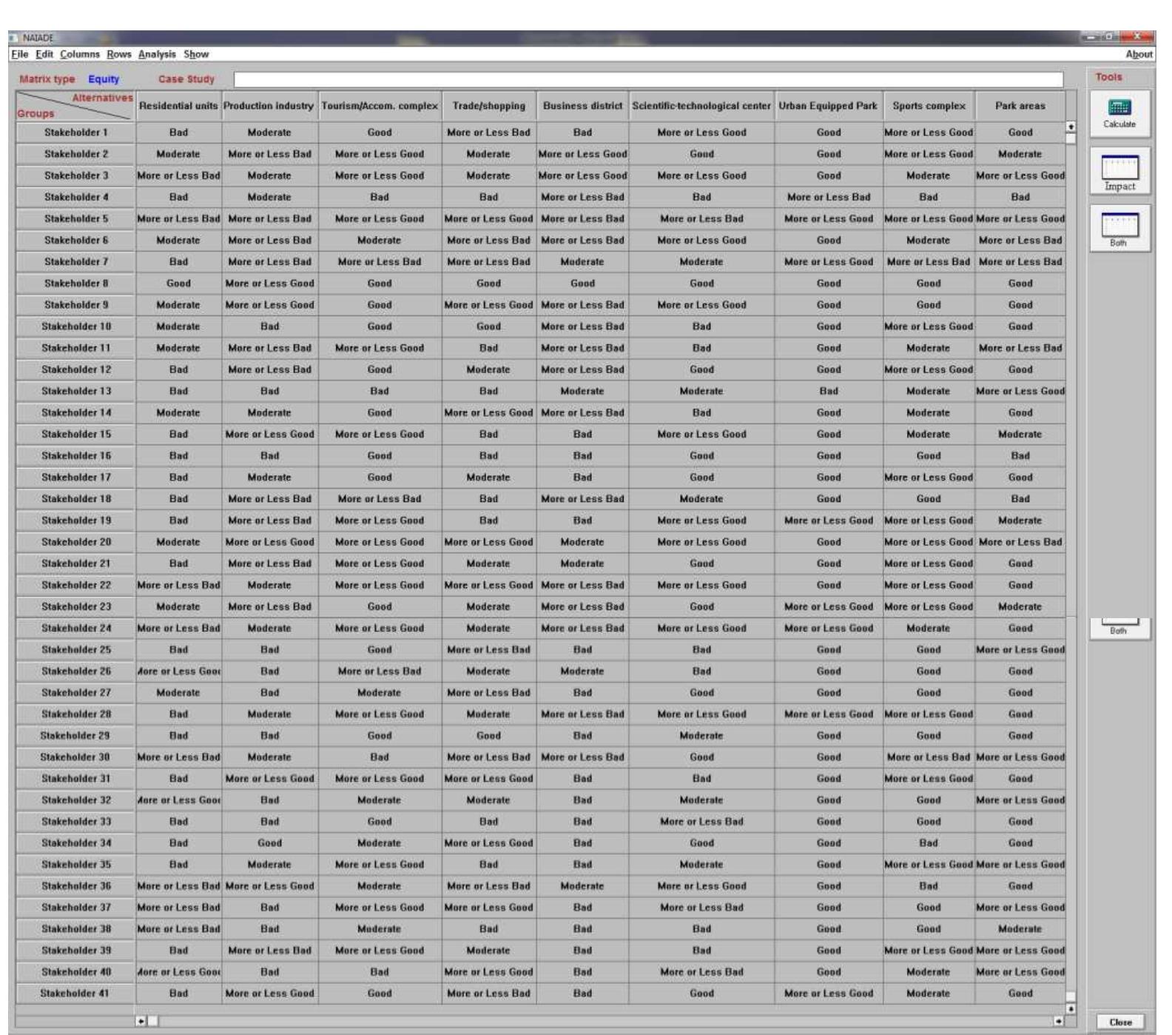Screen dimensions: 1172x1035
Task: Select the Sports complex column header
Action: tap(929, 106)
